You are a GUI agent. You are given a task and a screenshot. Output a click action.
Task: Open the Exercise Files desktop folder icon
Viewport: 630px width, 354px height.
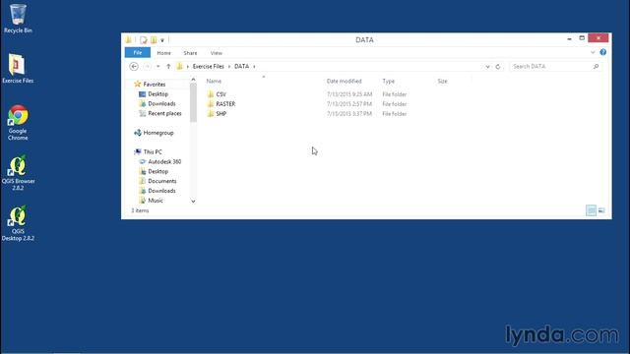18,69
